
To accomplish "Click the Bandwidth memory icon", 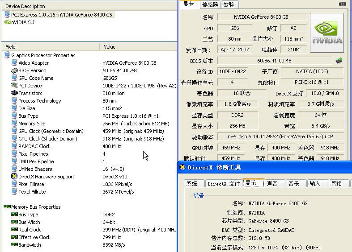I will click(14, 244).
